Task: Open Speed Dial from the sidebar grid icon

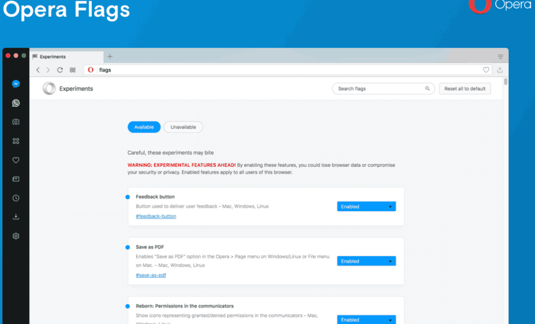Action: (x=16, y=141)
